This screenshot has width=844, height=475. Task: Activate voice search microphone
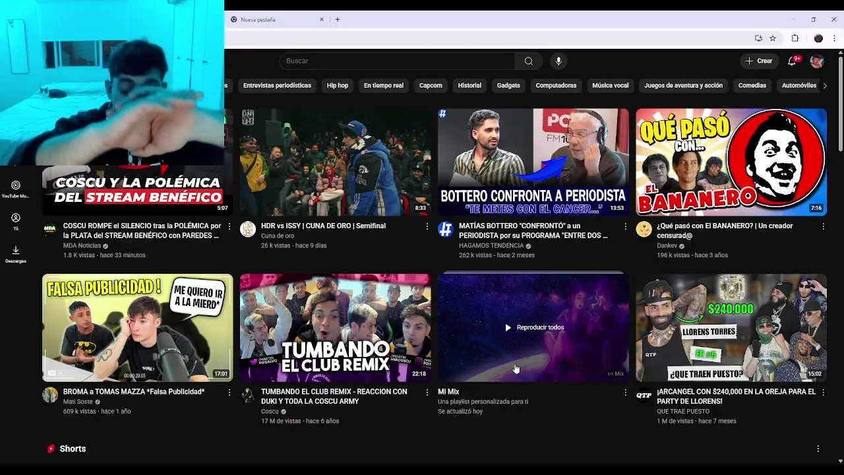coord(558,61)
